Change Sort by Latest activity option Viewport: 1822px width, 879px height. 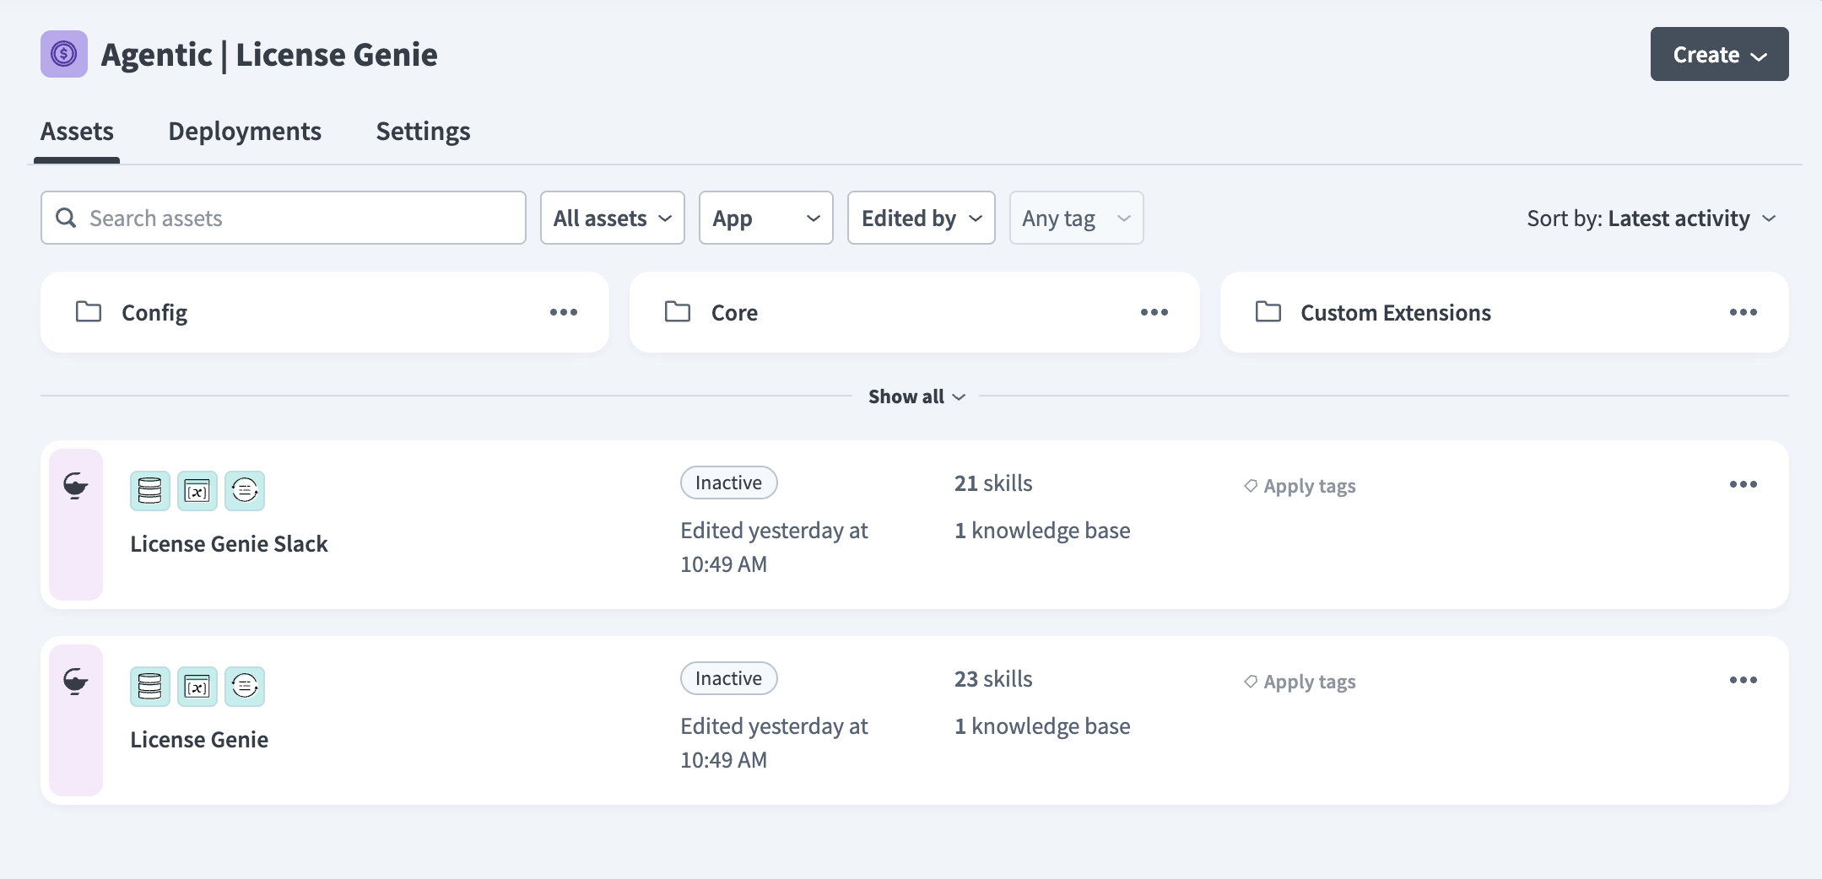click(x=1652, y=218)
